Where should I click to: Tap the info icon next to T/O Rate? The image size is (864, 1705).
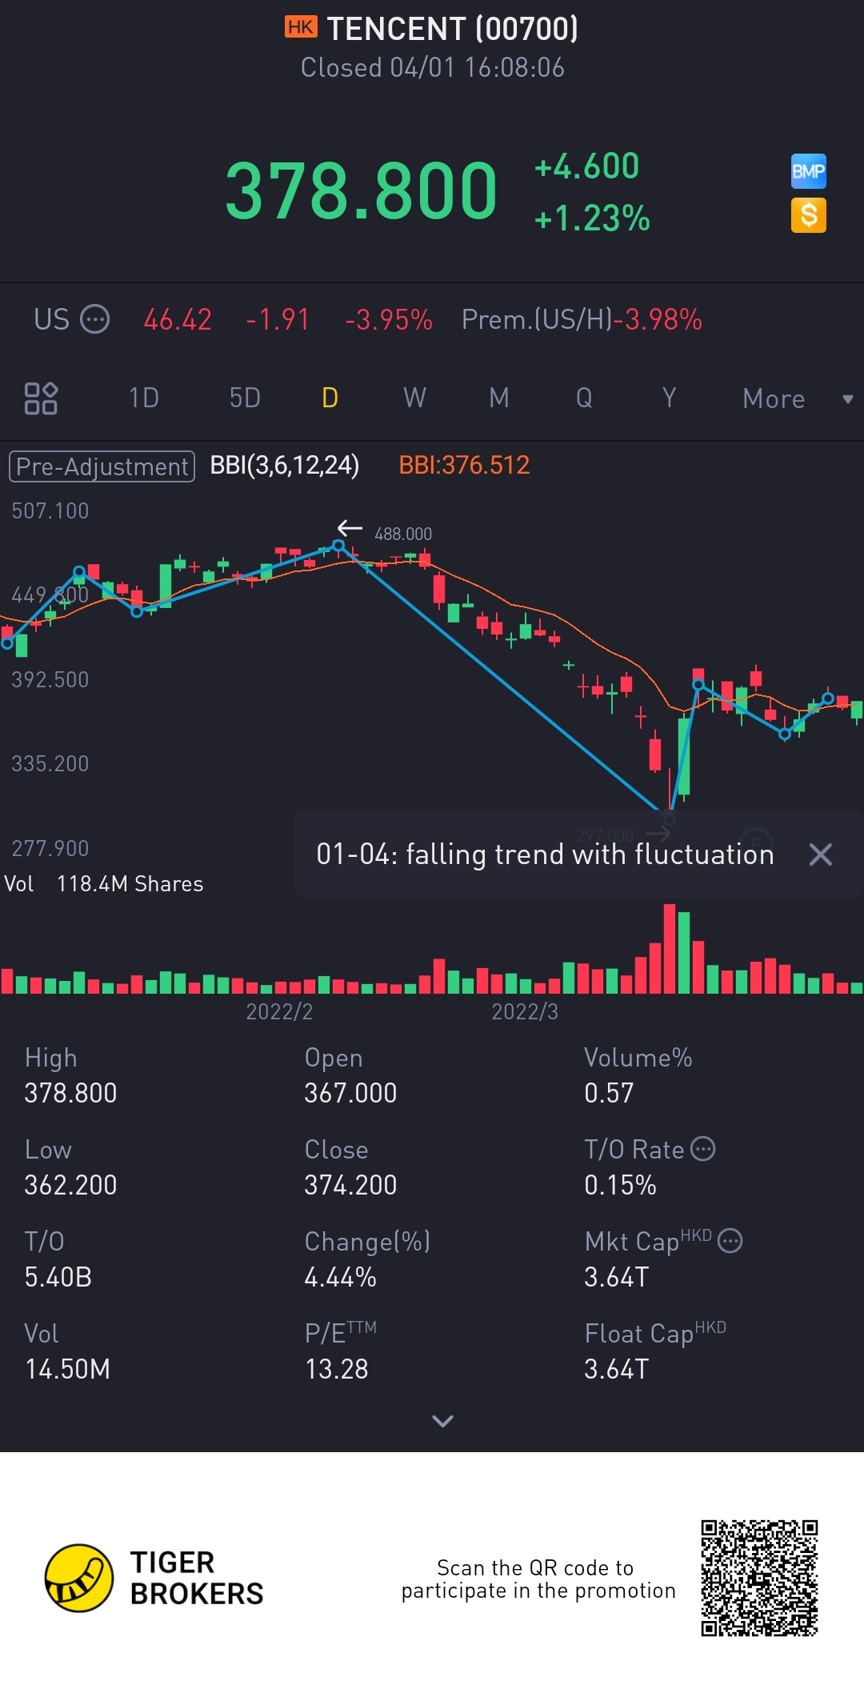click(x=702, y=1149)
